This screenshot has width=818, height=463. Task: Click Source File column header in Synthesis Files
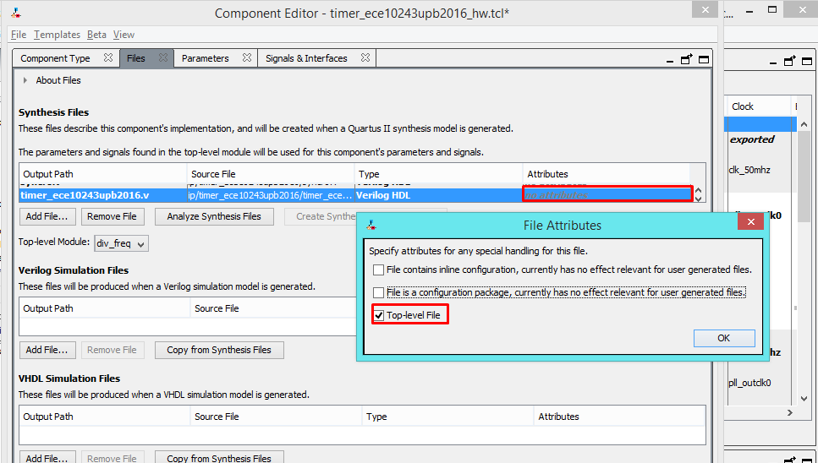click(x=271, y=174)
